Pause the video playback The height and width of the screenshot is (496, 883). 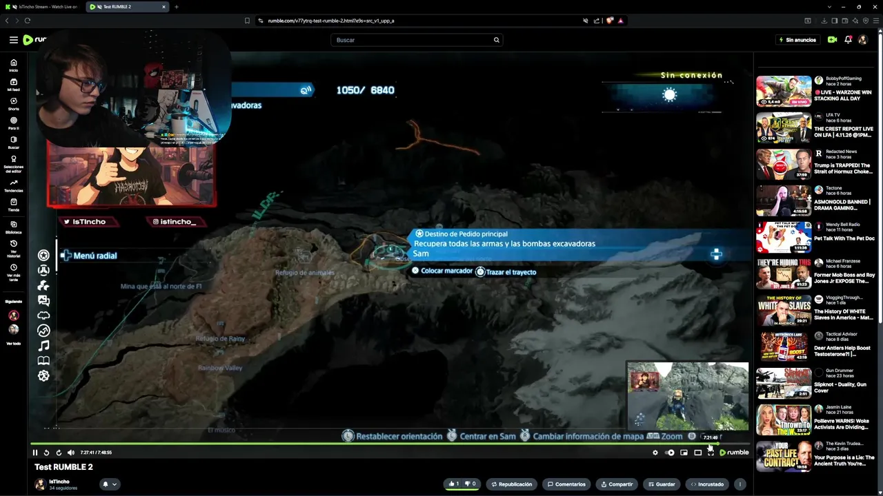[34, 453]
